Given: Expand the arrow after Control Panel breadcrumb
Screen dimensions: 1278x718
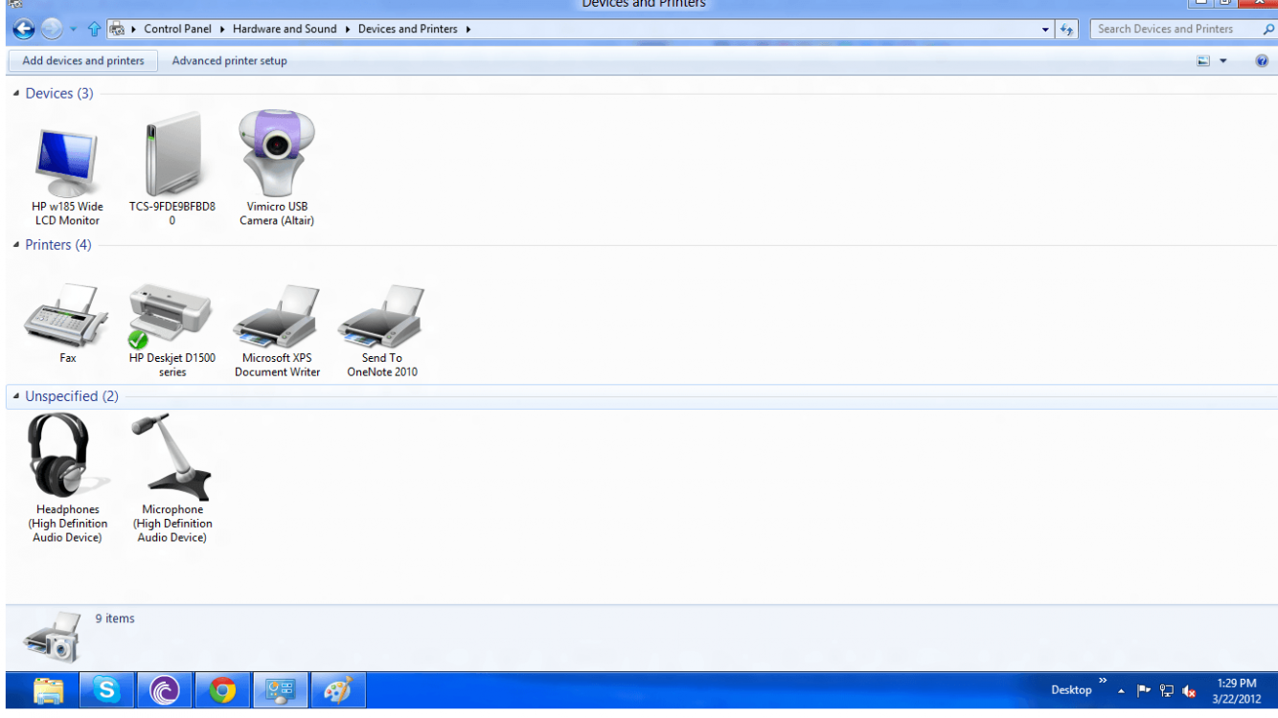Looking at the screenshot, I should click(222, 29).
